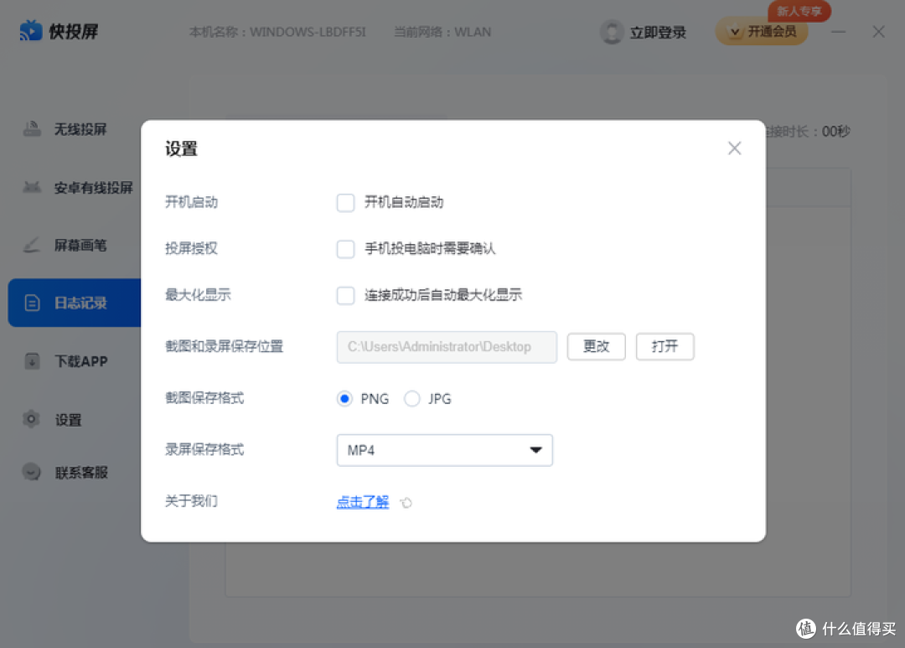The image size is (905, 648).
Task: Click the 新人专享 promo badge
Action: (x=799, y=11)
